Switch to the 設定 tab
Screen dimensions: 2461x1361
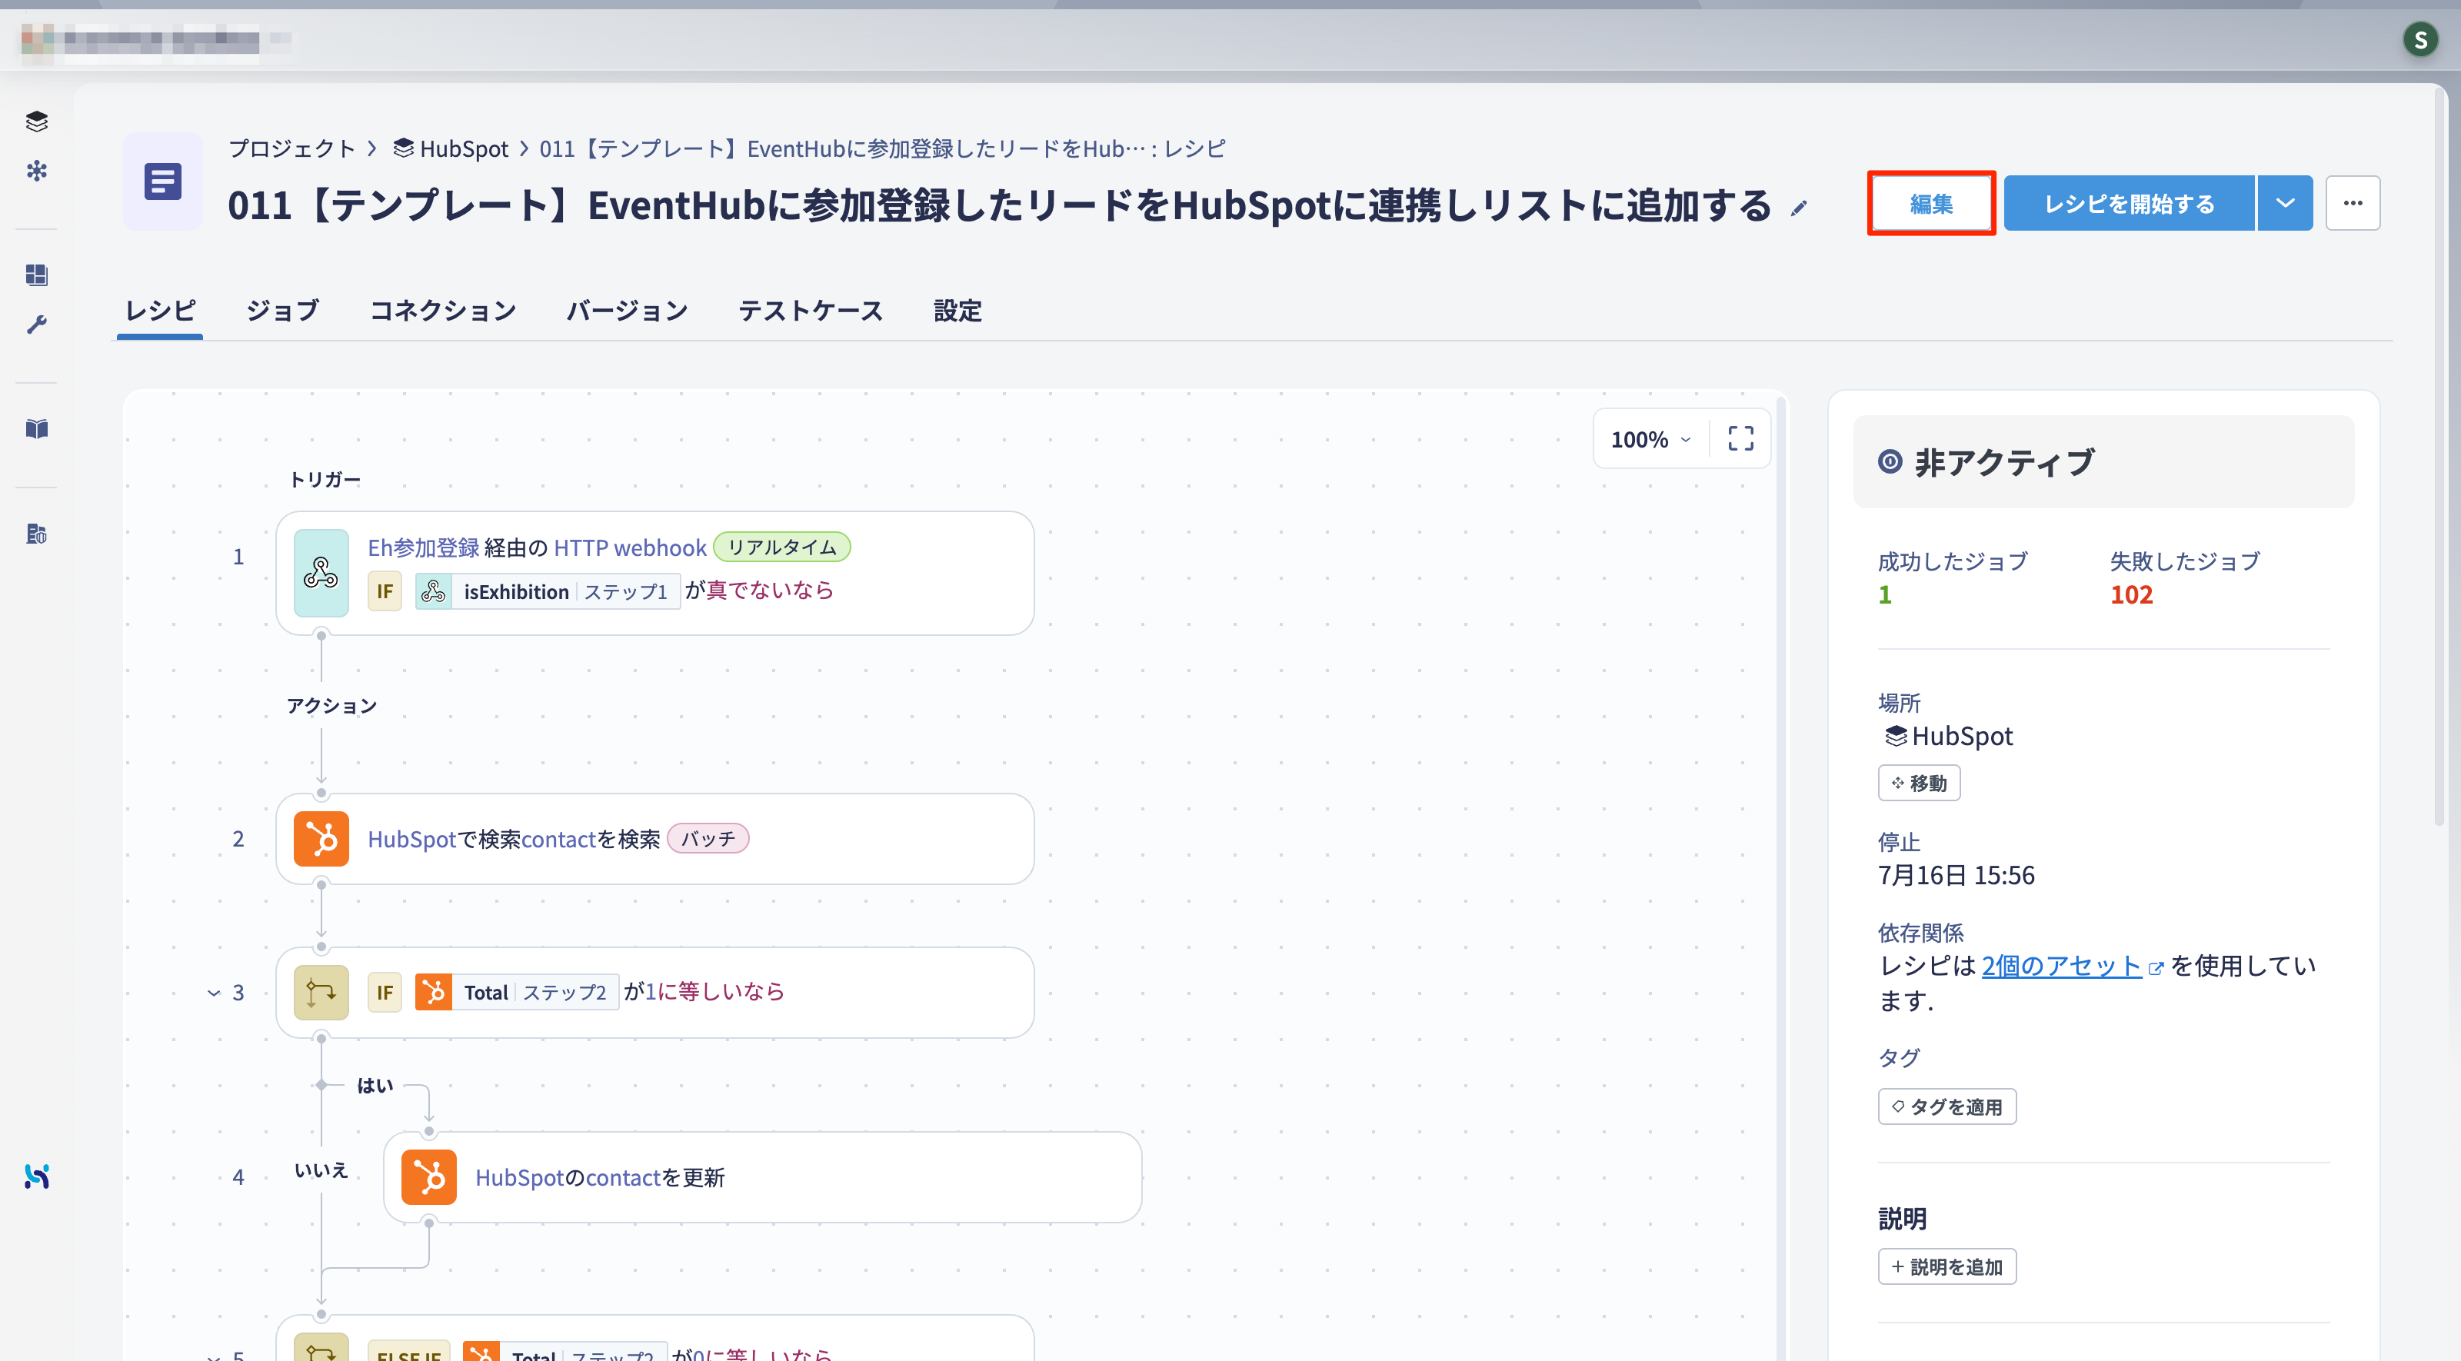coord(957,311)
